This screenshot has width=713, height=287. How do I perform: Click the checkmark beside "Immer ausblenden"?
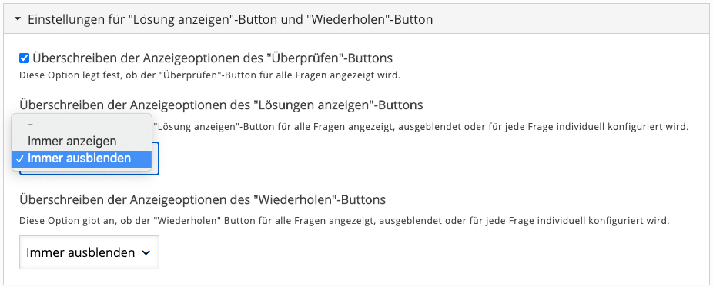tap(19, 159)
